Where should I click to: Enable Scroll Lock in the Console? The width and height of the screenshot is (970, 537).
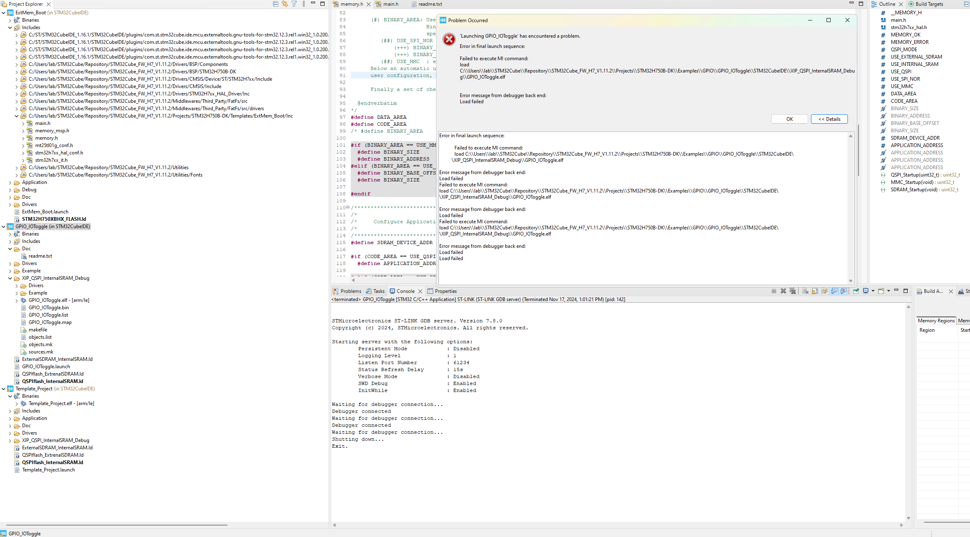815,291
